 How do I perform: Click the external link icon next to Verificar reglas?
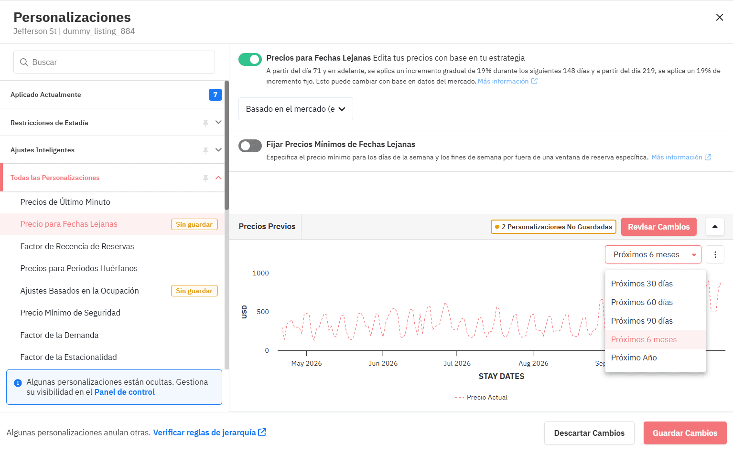[262, 432]
